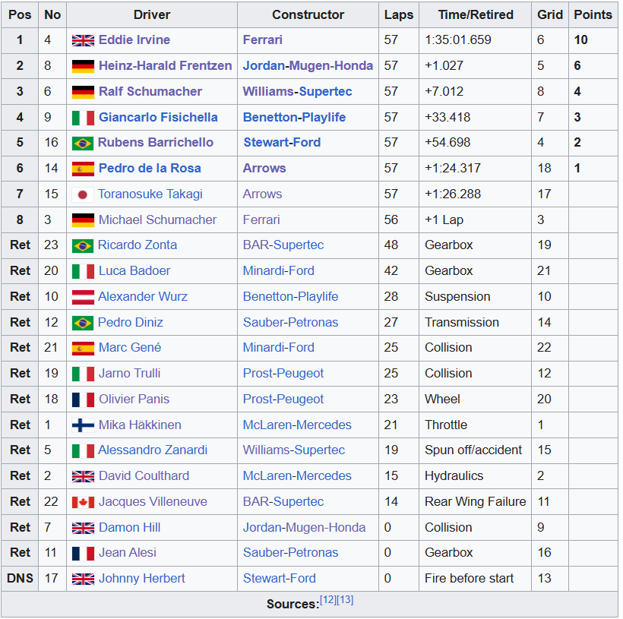Open reference [12] in Sources footer
Viewport: 623px width, 619px height.
pyautogui.click(x=328, y=600)
